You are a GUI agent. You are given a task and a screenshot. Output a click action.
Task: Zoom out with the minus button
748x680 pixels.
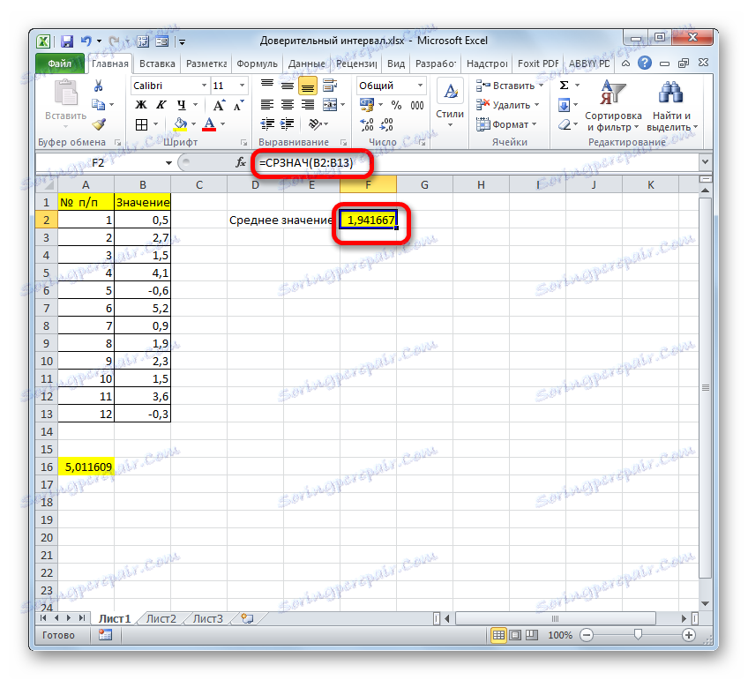click(587, 635)
